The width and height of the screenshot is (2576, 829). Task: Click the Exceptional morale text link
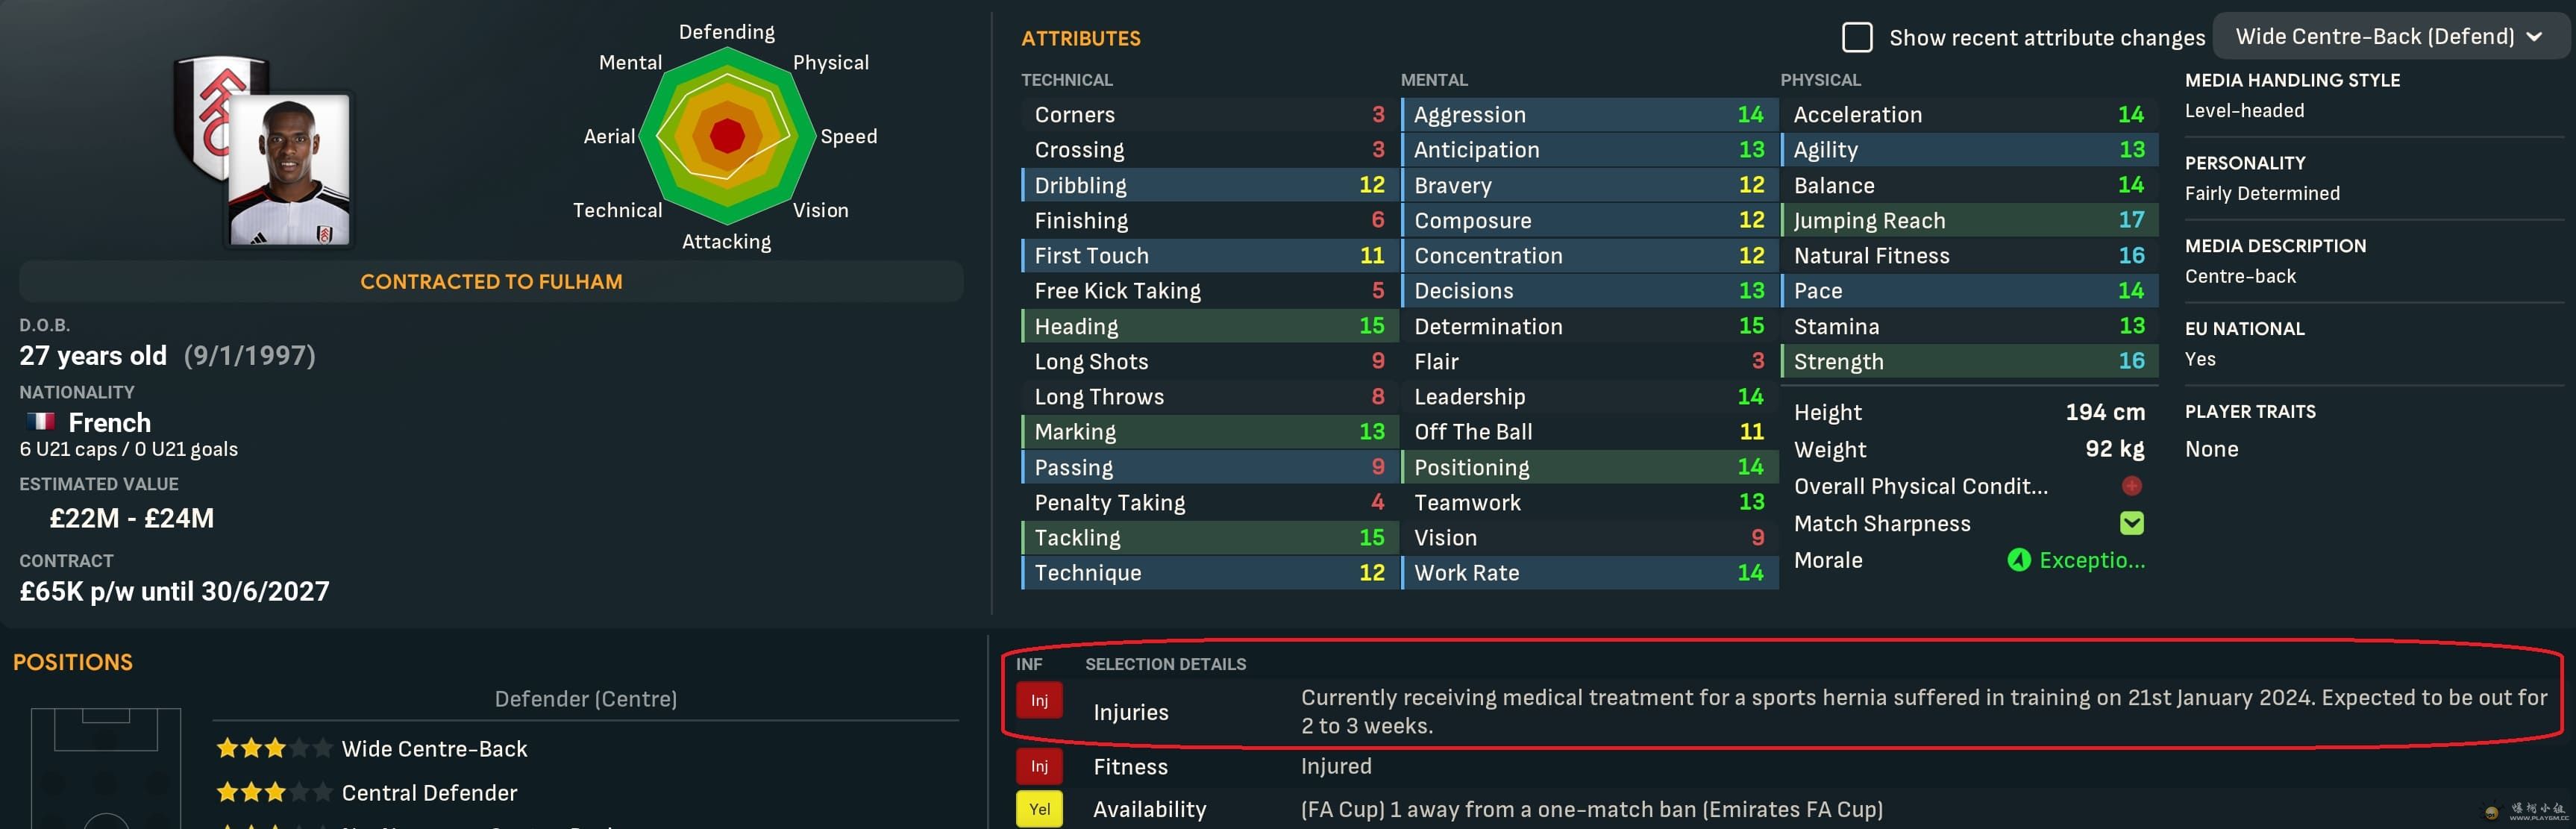2091,560
